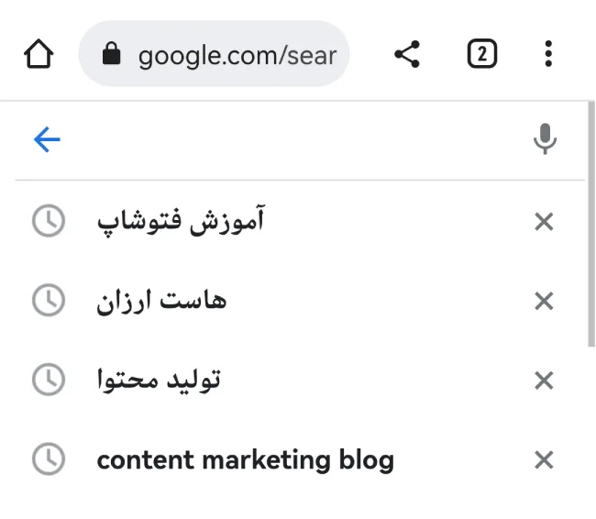Screen dimensions: 596x519
Task: Remove آموزش فتوشاپ from search history
Action: (544, 222)
